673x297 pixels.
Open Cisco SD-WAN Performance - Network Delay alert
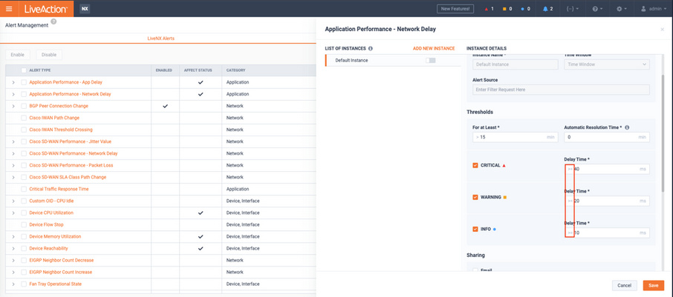pyautogui.click(x=74, y=153)
